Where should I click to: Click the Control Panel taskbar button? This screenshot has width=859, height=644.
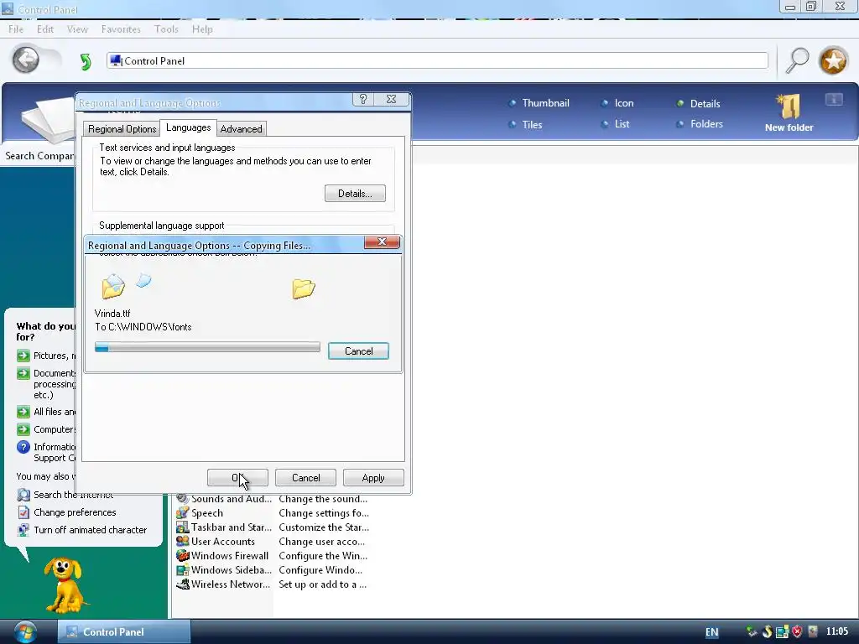124,632
